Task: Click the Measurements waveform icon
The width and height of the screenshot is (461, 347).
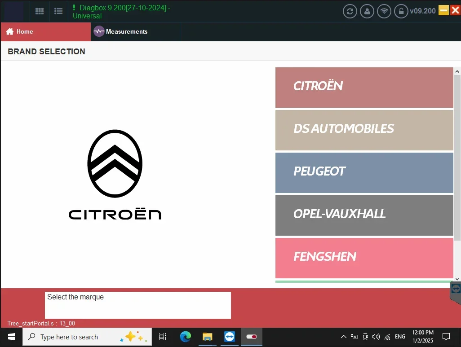Action: (99, 31)
